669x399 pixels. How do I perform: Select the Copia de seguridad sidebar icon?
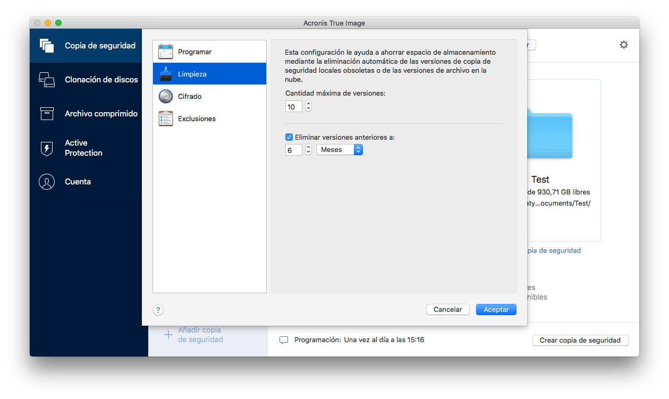pyautogui.click(x=47, y=46)
